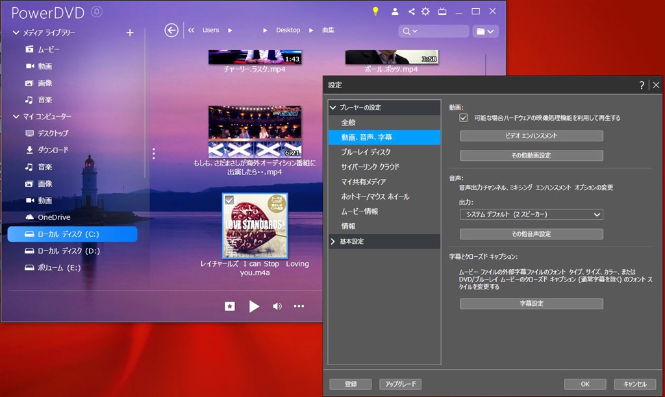
Task: Click the share icon in PowerDVD title bar
Action: point(411,12)
